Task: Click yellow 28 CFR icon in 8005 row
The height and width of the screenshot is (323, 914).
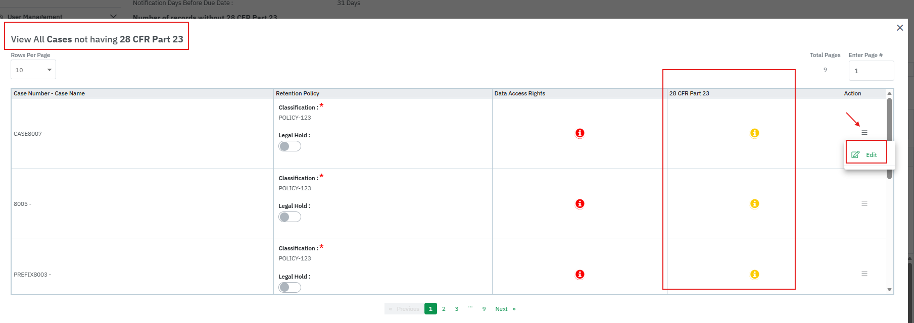Action: pos(754,204)
